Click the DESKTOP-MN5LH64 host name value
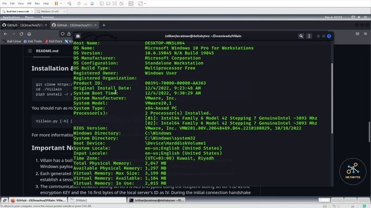The width and height of the screenshot is (371, 208). point(165,43)
